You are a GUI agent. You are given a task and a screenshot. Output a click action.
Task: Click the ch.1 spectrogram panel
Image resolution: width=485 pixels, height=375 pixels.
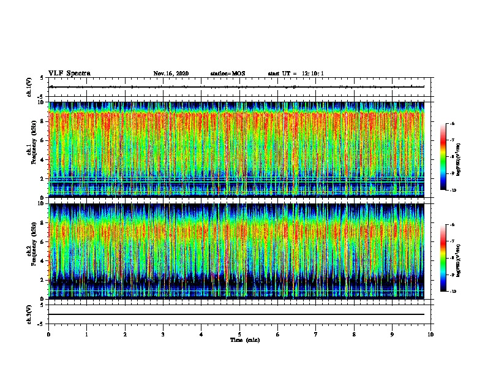click(236, 150)
